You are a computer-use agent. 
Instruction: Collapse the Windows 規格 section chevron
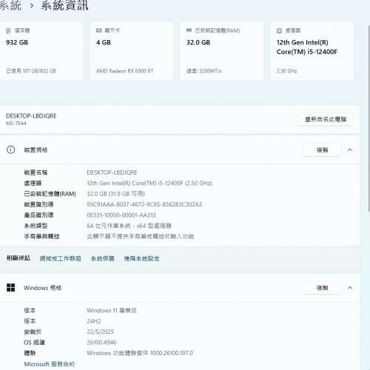pyautogui.click(x=350, y=288)
